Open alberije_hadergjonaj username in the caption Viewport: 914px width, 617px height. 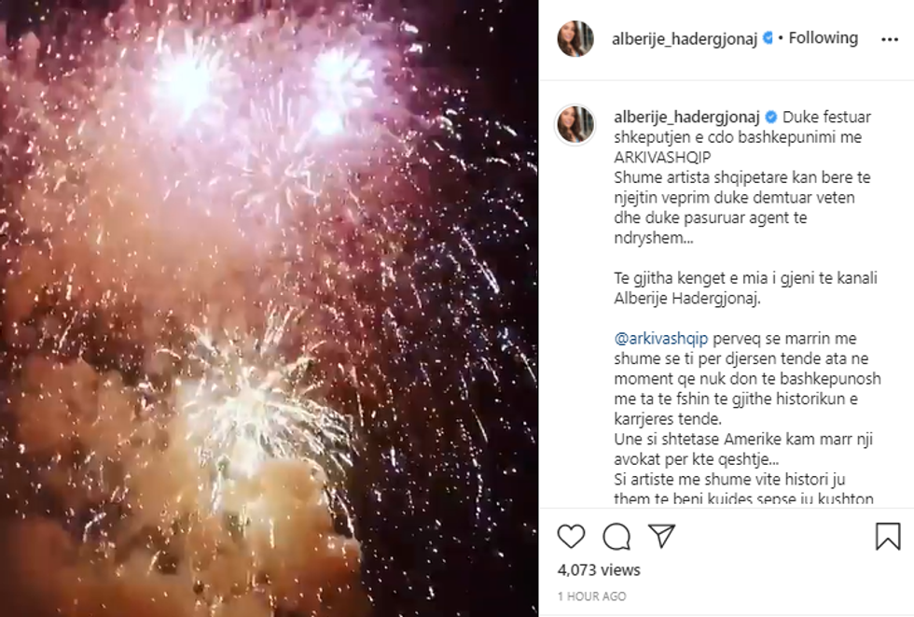(686, 117)
